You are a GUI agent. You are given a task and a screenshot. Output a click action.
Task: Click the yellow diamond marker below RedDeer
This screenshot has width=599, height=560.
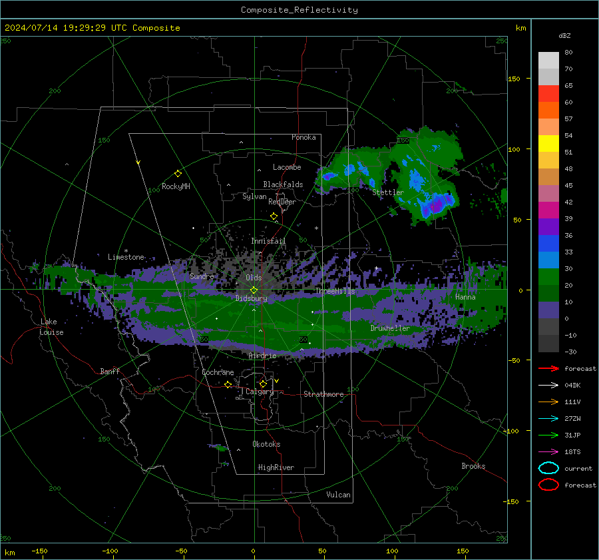(274, 216)
